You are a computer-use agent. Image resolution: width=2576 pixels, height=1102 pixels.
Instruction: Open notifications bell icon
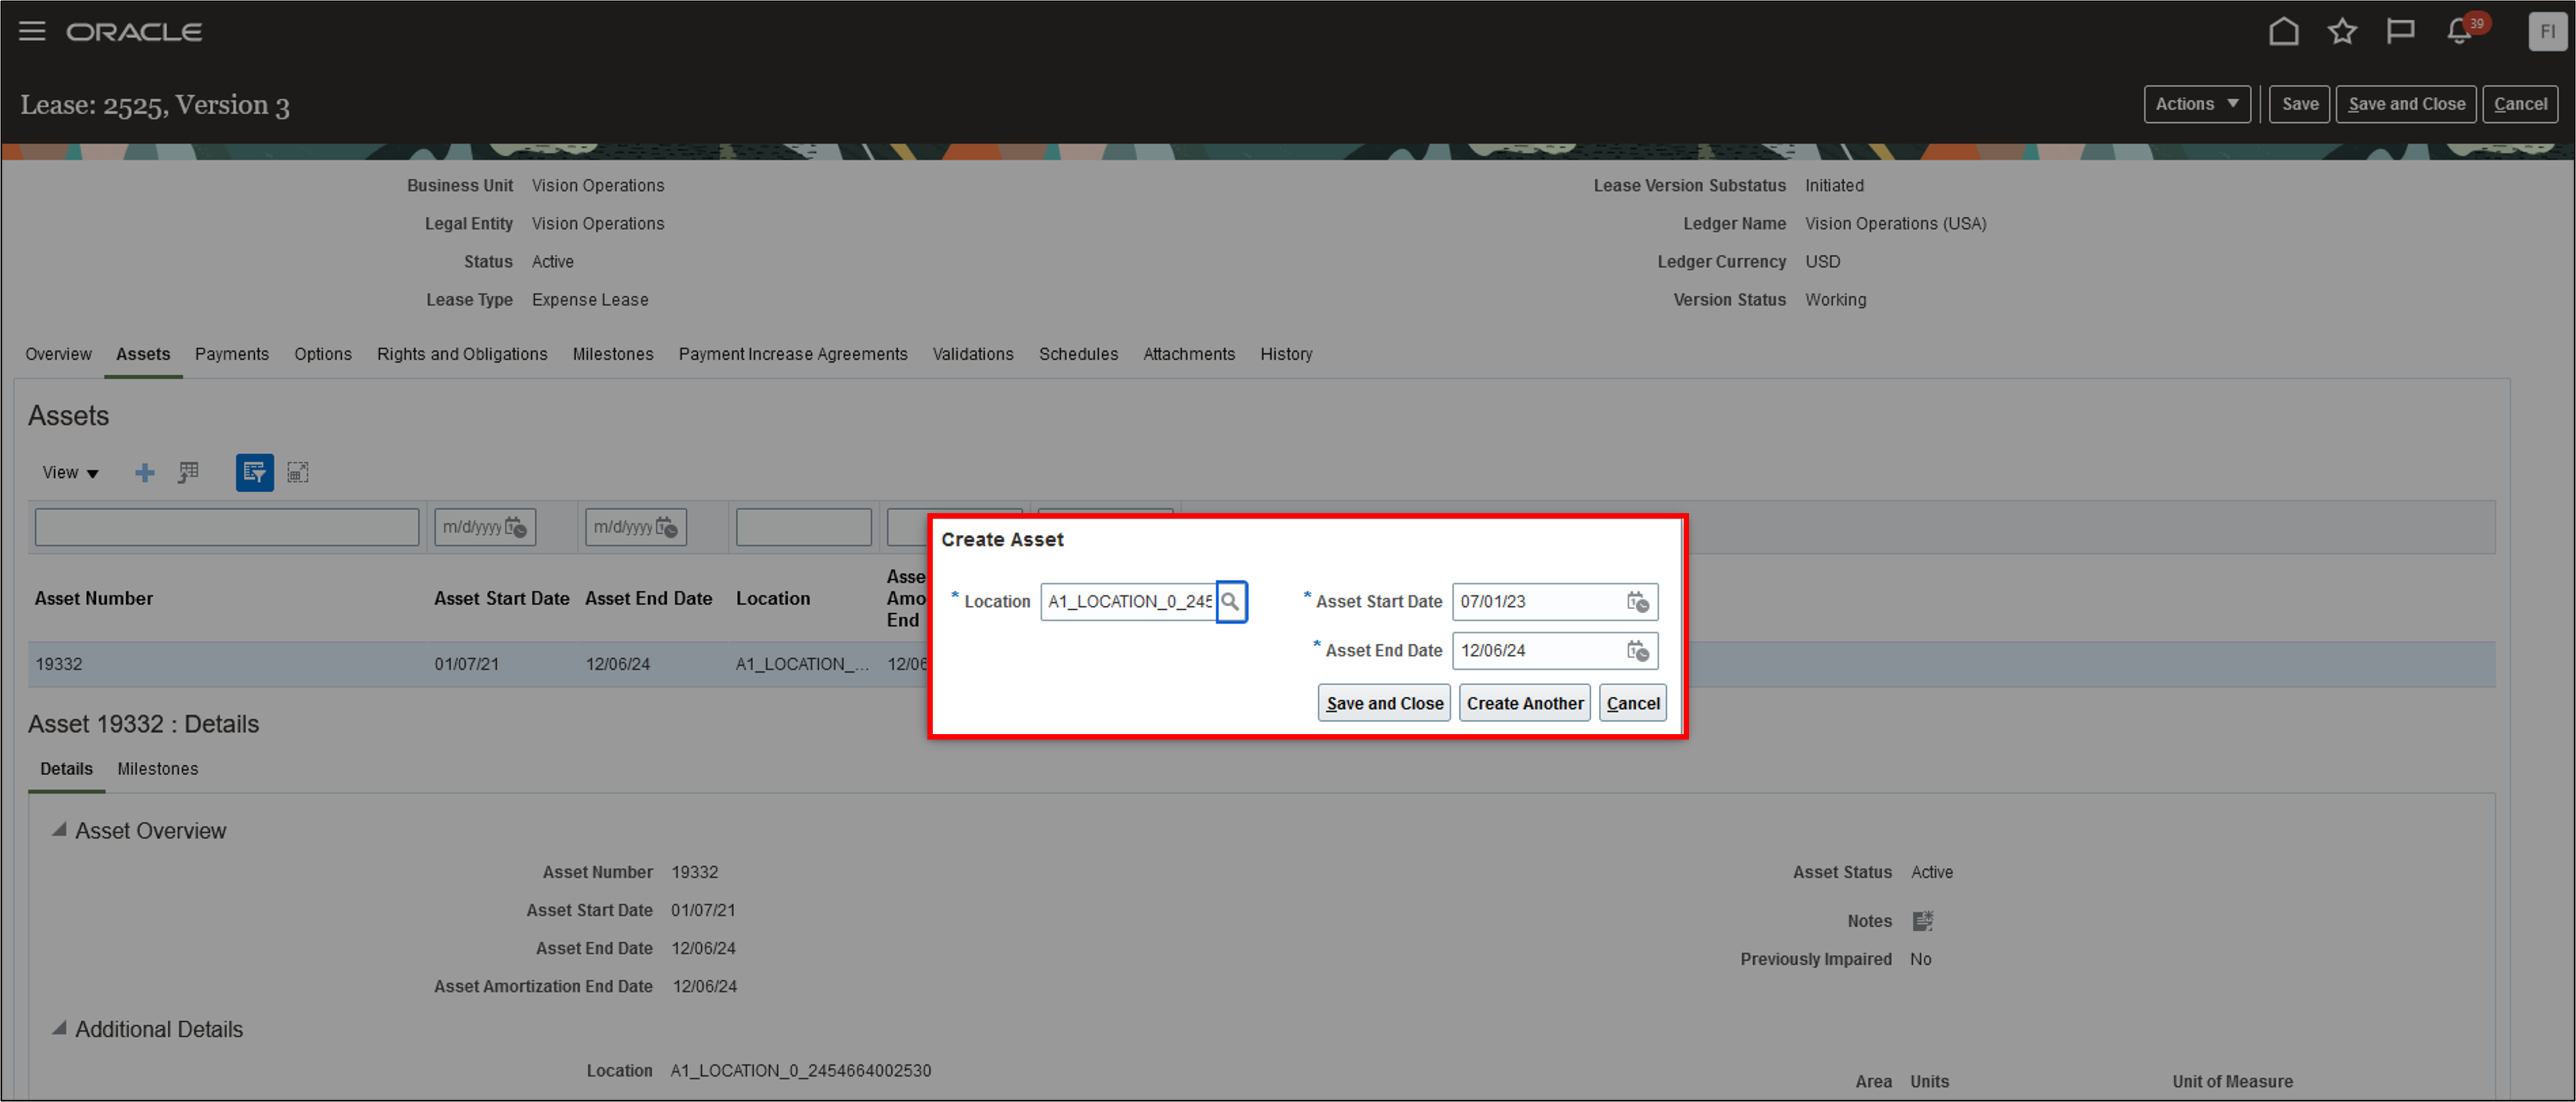point(2460,32)
